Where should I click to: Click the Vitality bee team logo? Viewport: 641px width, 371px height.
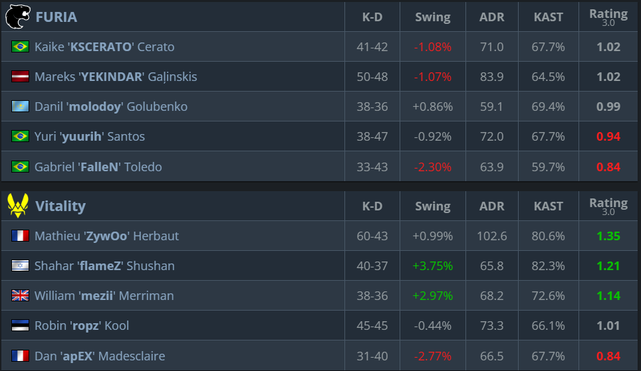pyautogui.click(x=17, y=206)
